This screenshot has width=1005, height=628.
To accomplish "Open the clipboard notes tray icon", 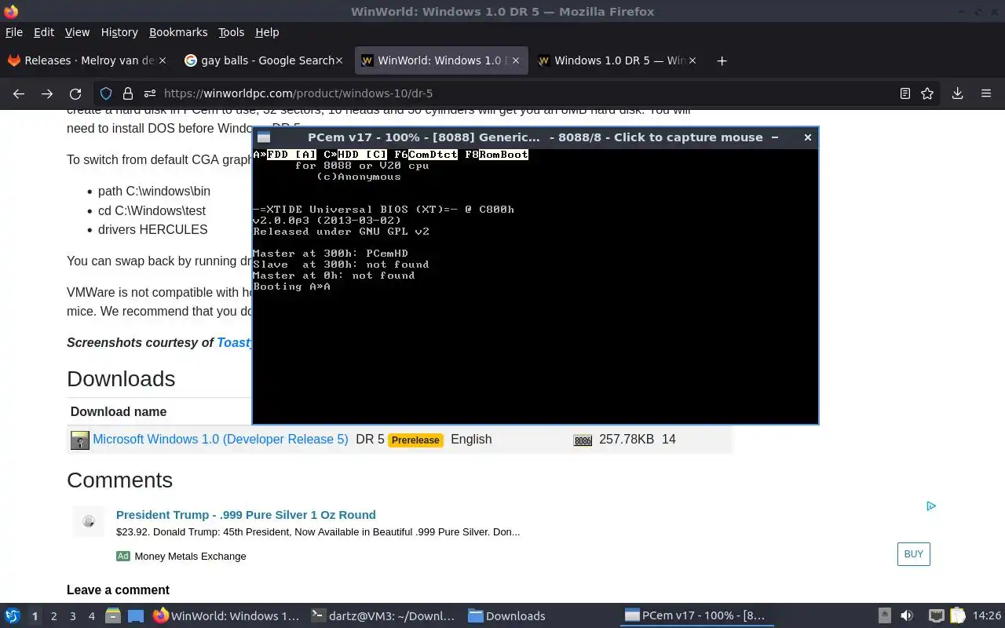I will click(957, 615).
